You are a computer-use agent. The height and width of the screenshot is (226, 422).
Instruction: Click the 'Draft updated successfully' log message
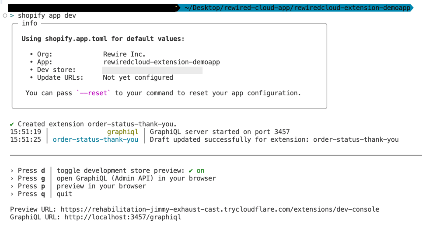(274, 140)
